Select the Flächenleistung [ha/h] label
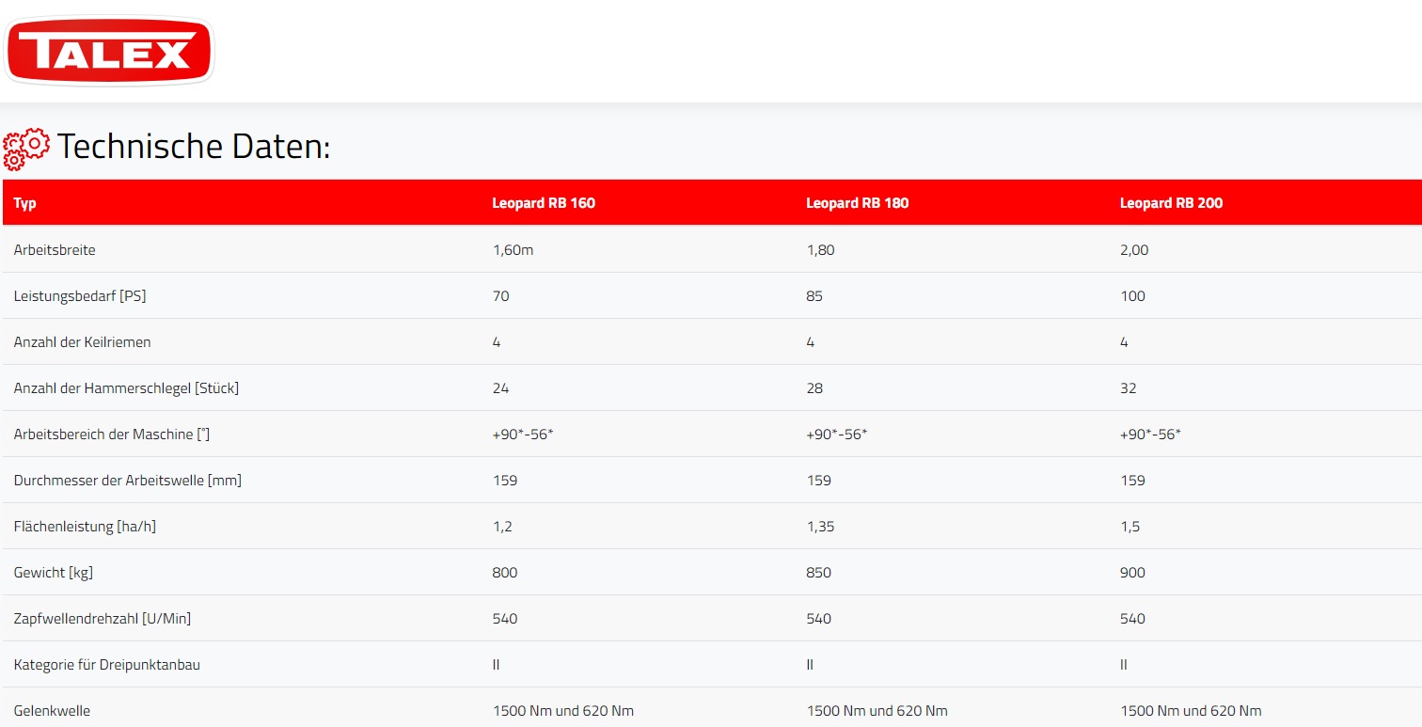The height and width of the screenshot is (727, 1422). pos(85,527)
